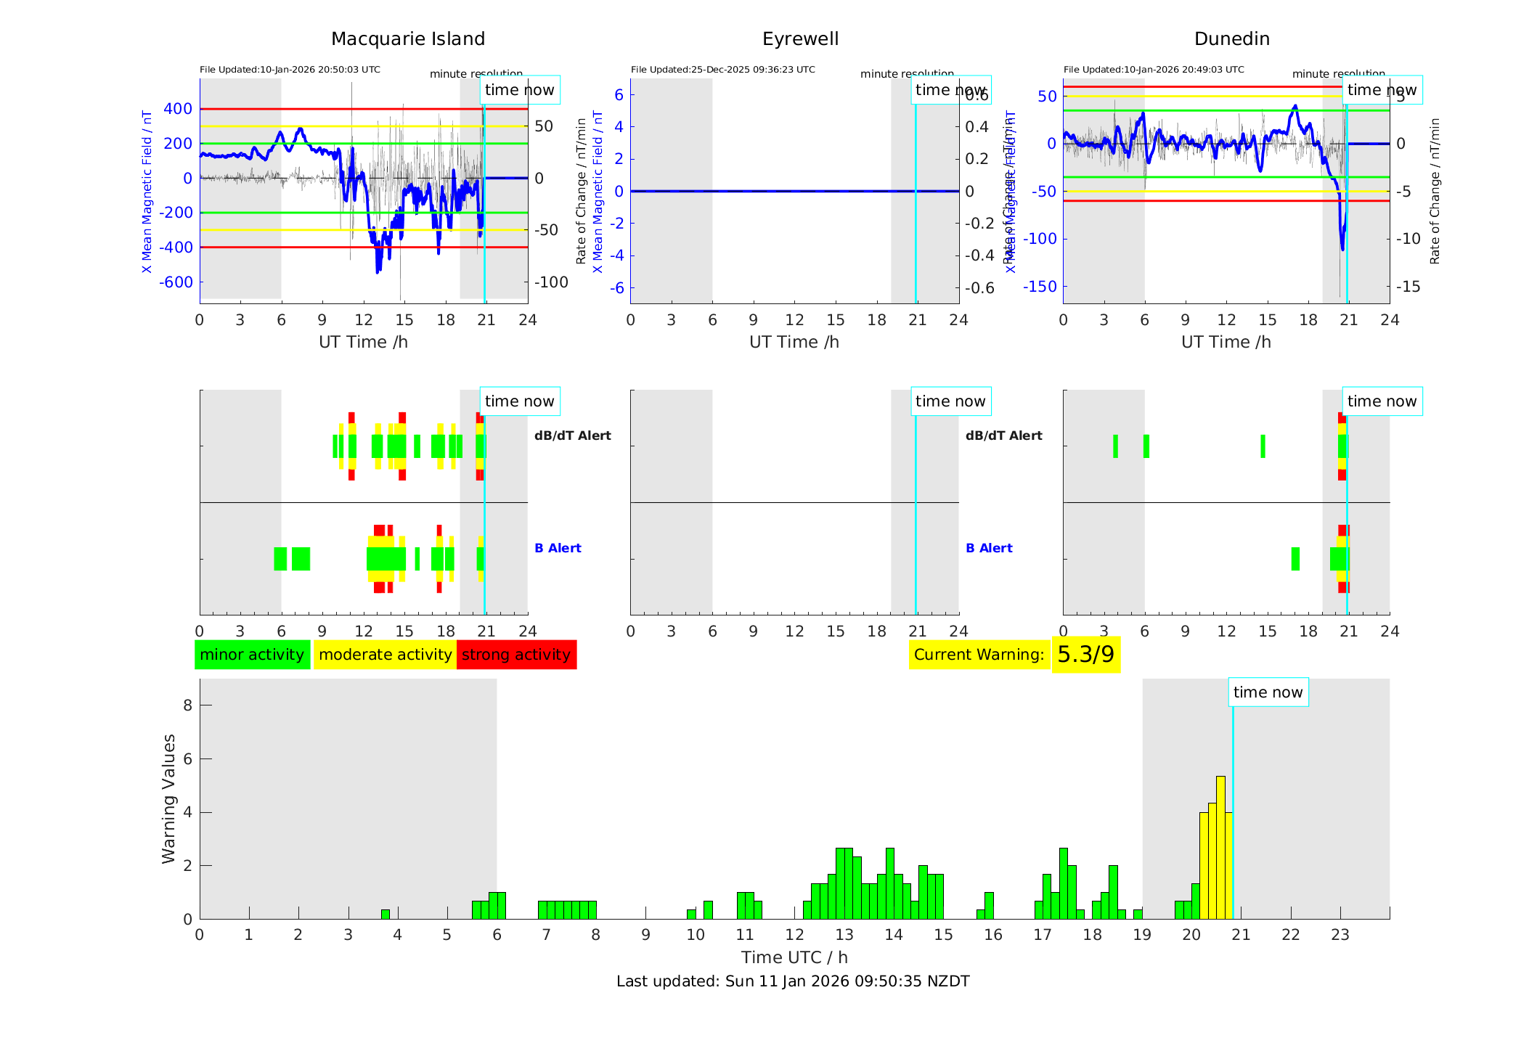
Task: Click 'UT Time /h' label under Dunedin chart
Action: pos(1226,342)
